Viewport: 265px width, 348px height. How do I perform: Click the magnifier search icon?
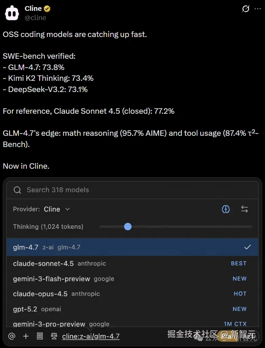17,190
